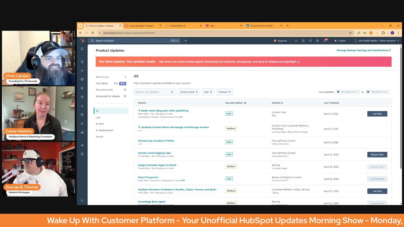Open Bookmarks icon in left sidebar

pyautogui.click(x=82, y=49)
